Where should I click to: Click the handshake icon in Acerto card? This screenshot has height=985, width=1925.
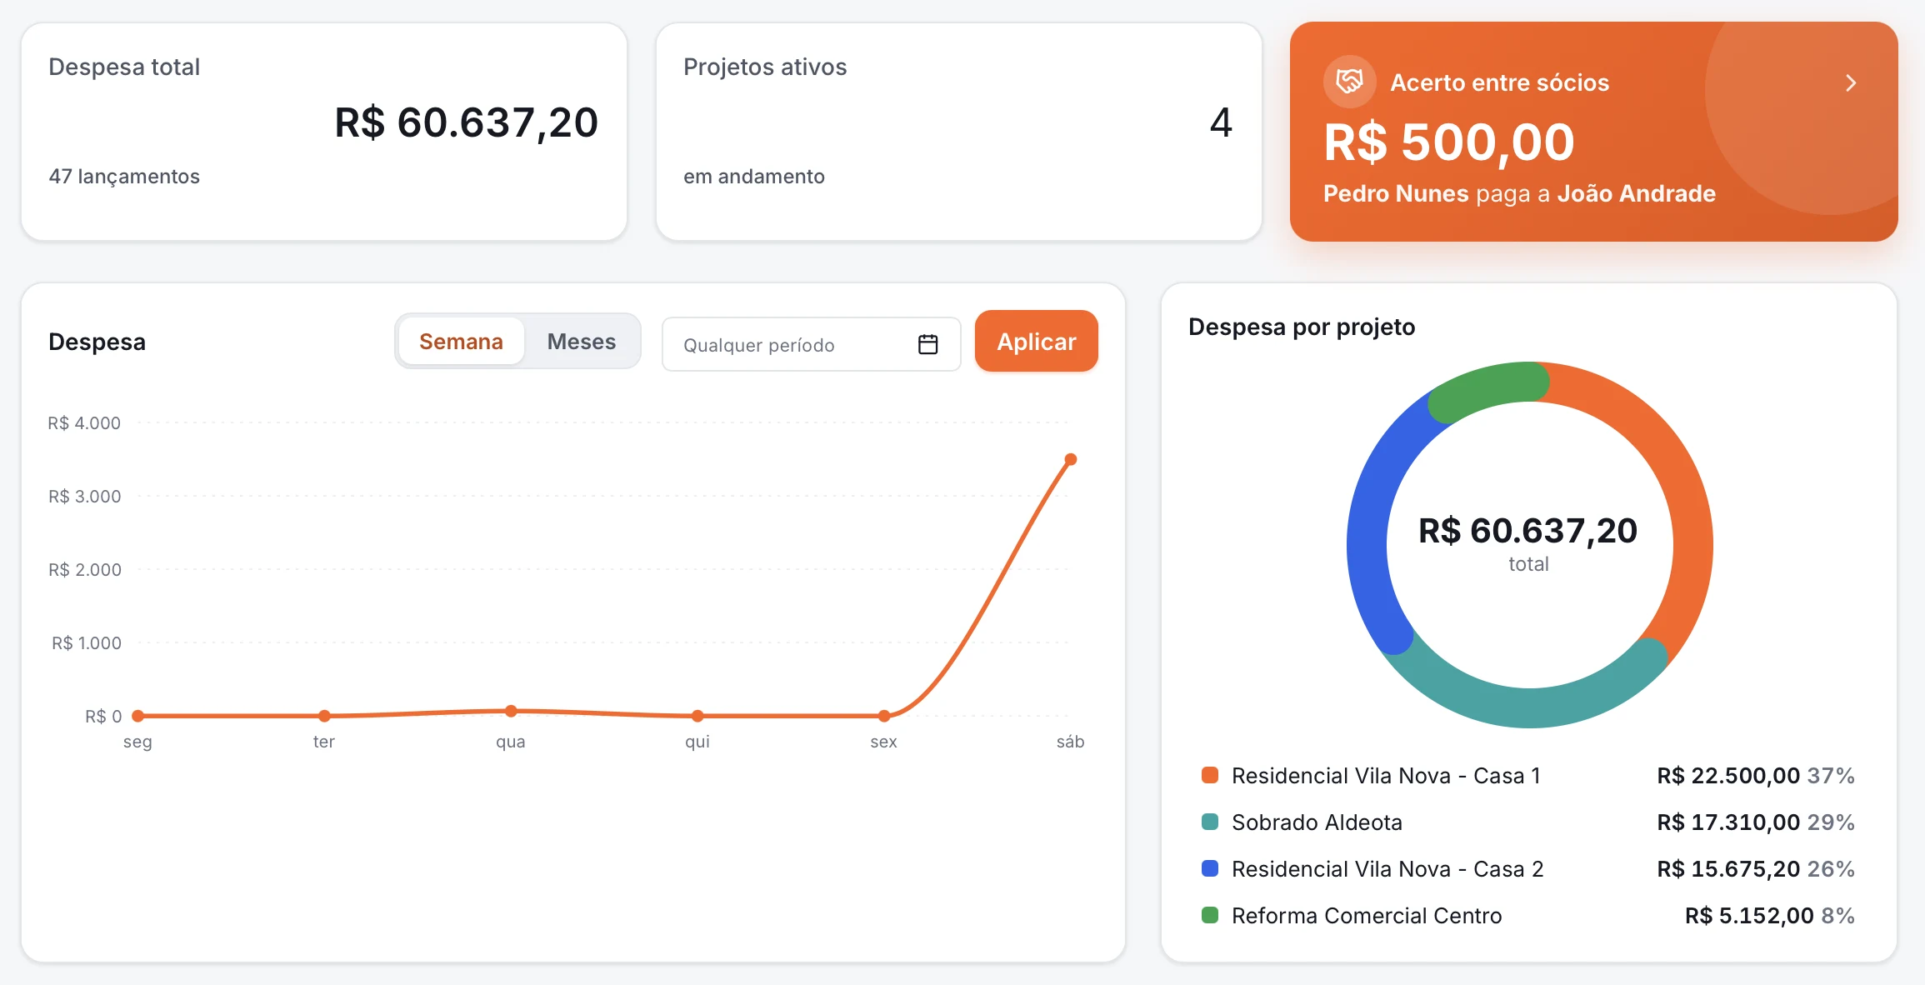tap(1349, 82)
